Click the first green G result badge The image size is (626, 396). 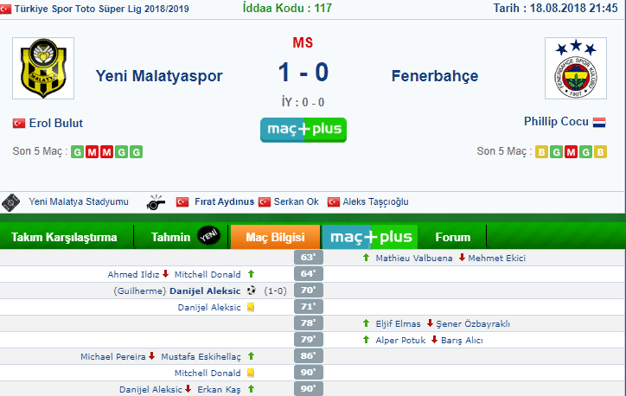[x=78, y=152]
